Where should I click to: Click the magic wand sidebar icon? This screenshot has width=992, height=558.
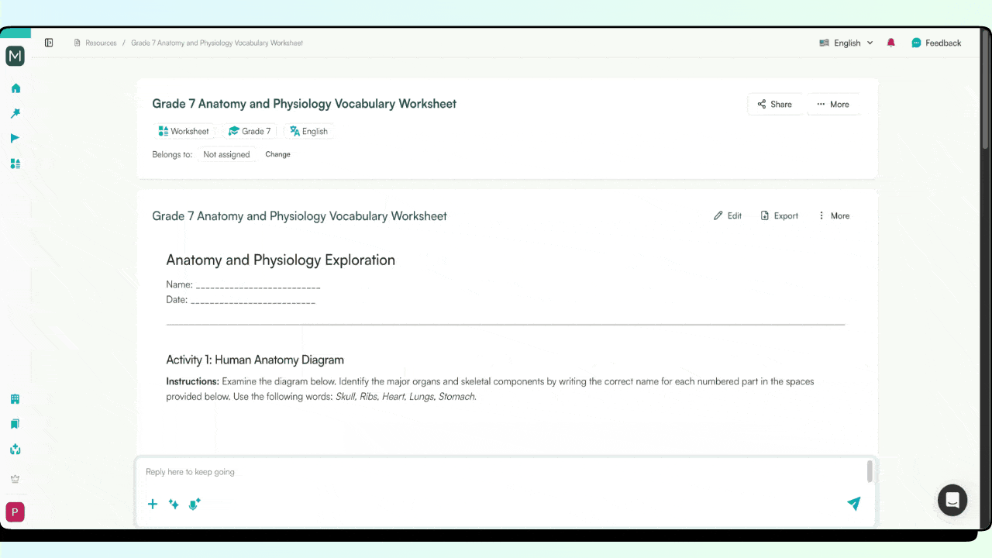[15, 113]
